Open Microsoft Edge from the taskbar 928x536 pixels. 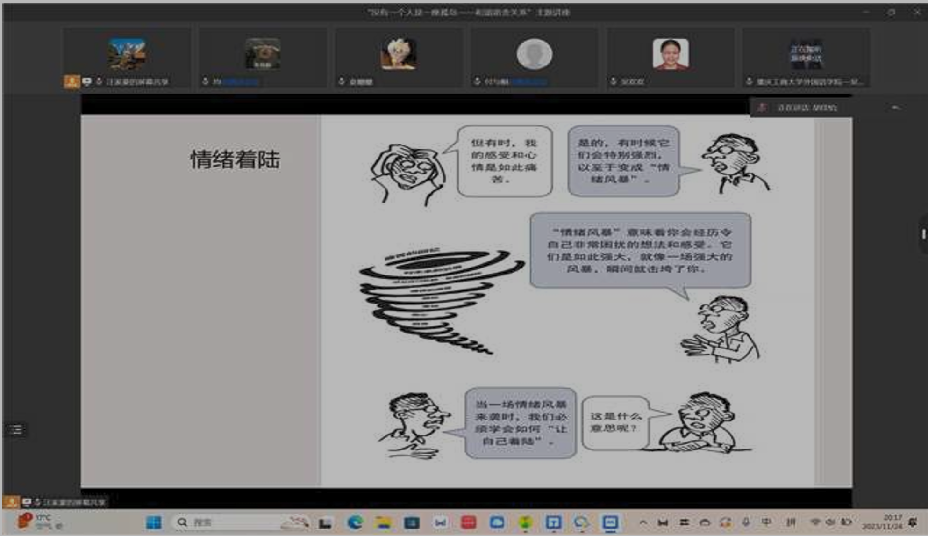click(x=355, y=522)
